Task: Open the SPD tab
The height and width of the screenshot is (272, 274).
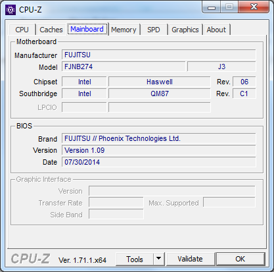Action: [x=154, y=30]
